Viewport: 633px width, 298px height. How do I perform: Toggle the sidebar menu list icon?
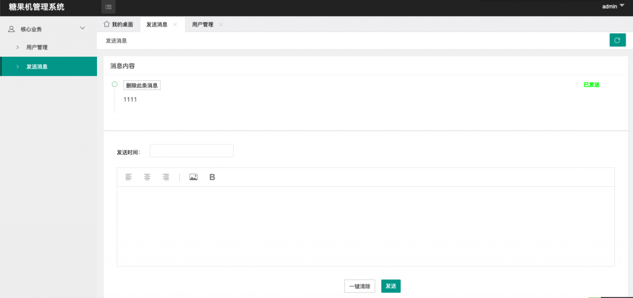[108, 7]
